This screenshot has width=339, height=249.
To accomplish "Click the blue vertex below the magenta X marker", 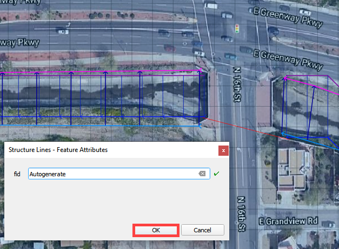I will click(x=200, y=126).
